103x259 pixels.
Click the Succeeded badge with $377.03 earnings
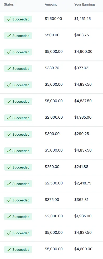18,68
